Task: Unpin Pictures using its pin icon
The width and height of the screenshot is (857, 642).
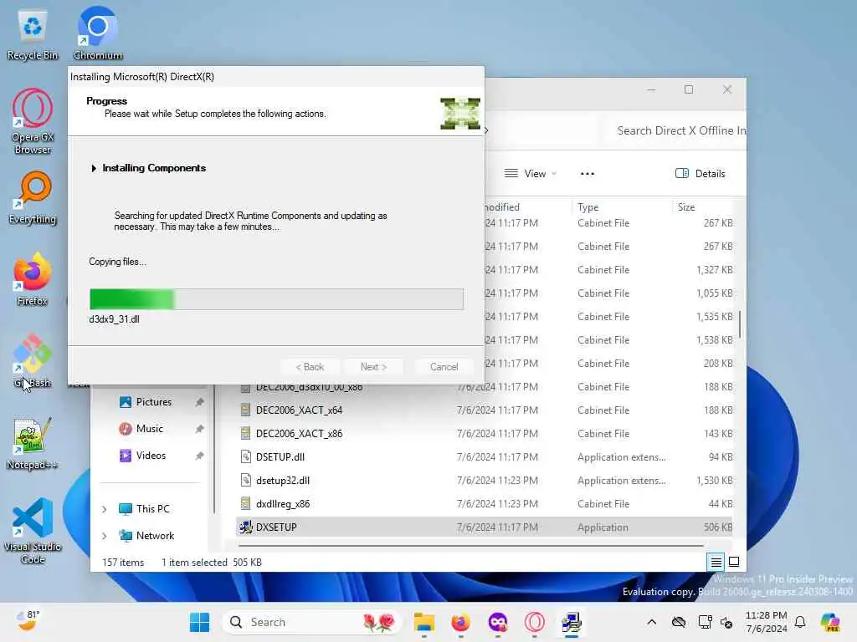Action: 199,402
